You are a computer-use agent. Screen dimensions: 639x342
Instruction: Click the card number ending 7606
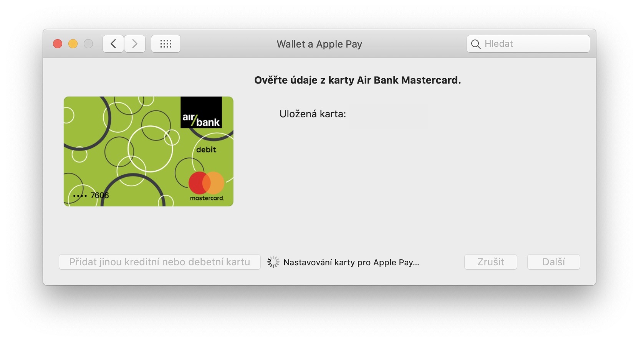(x=91, y=196)
